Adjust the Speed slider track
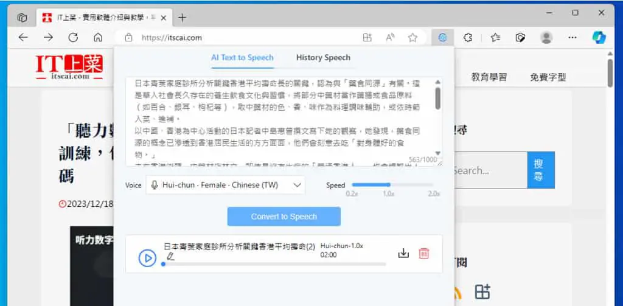Viewport: 623px width, 306px height. click(392, 185)
